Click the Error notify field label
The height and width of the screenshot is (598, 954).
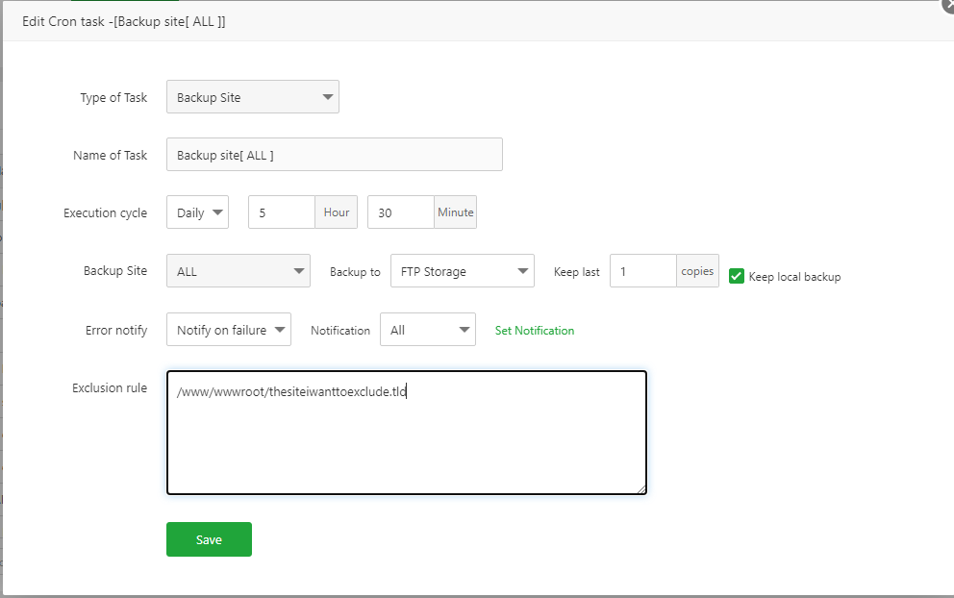pyautogui.click(x=116, y=331)
